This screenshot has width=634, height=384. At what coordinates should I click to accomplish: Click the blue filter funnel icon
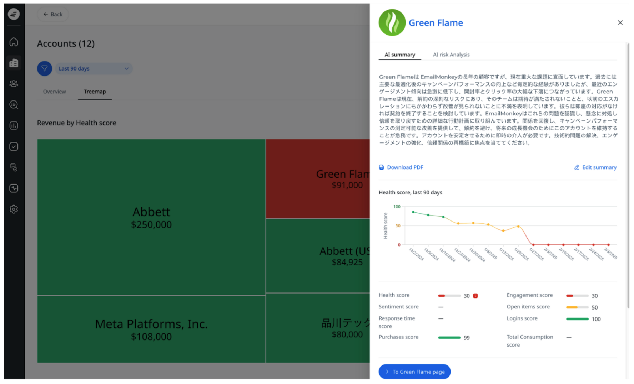pos(45,68)
